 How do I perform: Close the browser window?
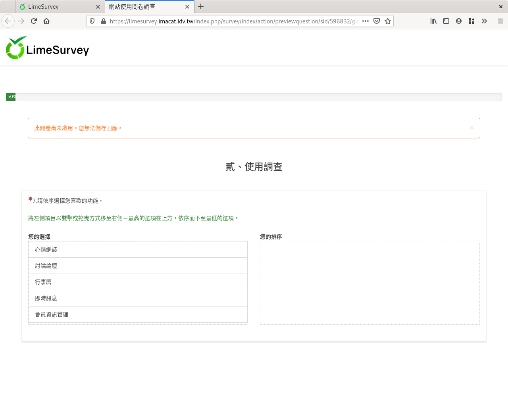pos(501,7)
